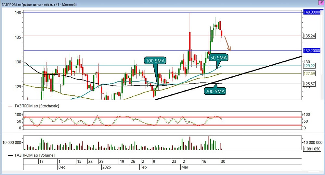Click the date label "19" on the time axis
The height and width of the screenshot is (175, 325).
pos(122,161)
